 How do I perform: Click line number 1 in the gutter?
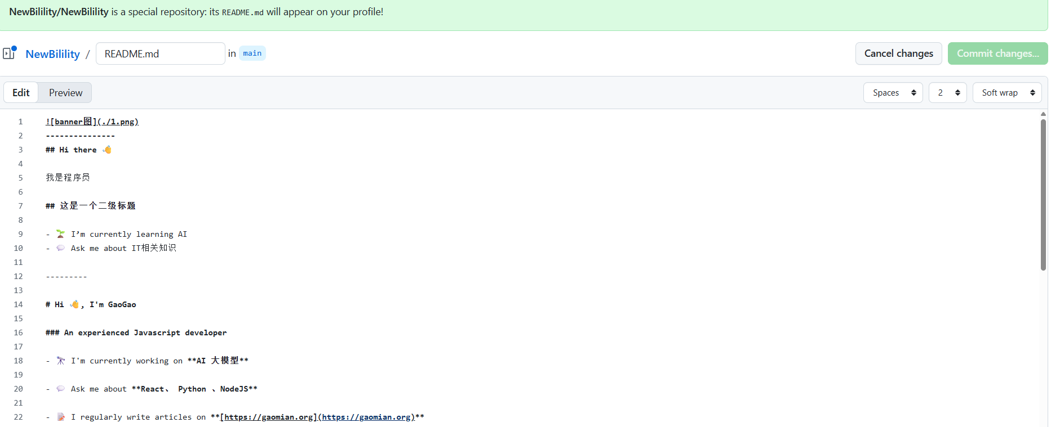(x=20, y=122)
